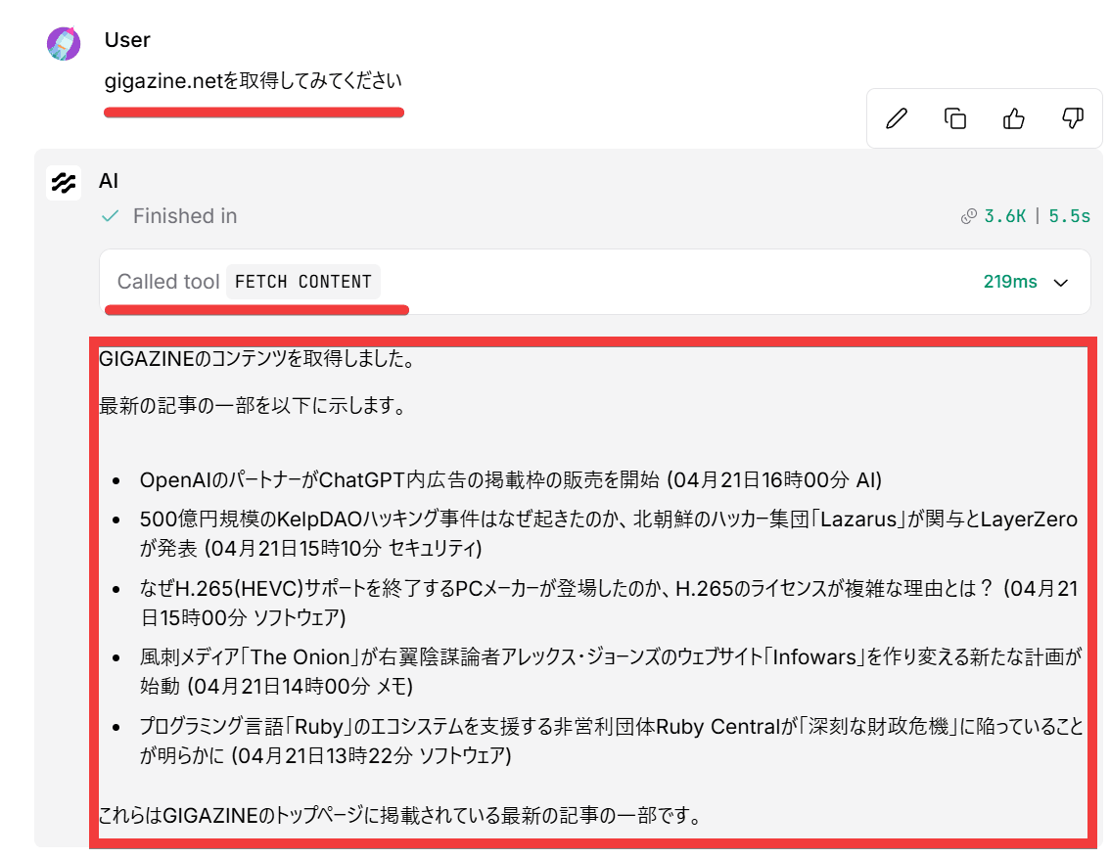Copy the user message with copy icon
1110x858 pixels.
click(954, 118)
